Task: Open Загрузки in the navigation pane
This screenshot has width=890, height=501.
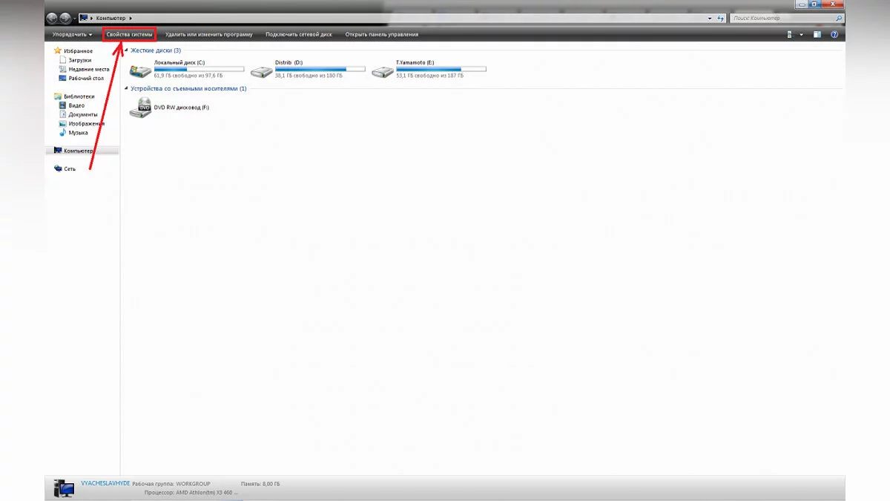Action: pos(82,60)
